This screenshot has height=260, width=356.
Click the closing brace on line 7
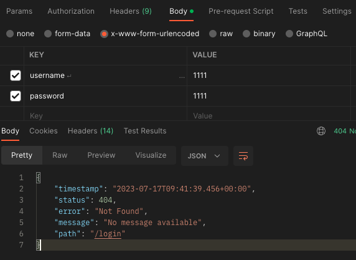tap(39, 245)
